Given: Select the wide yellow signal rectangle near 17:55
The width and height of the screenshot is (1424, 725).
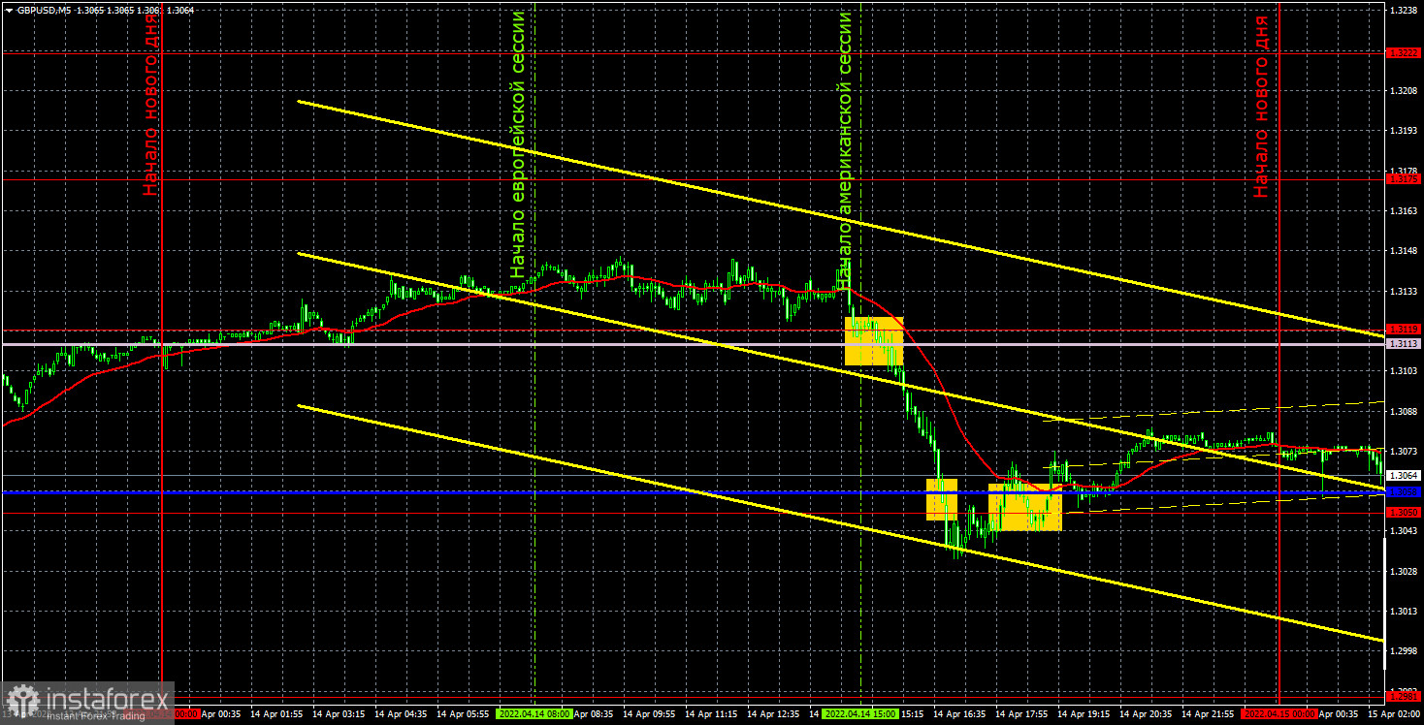Looking at the screenshot, I should pos(1025,507).
